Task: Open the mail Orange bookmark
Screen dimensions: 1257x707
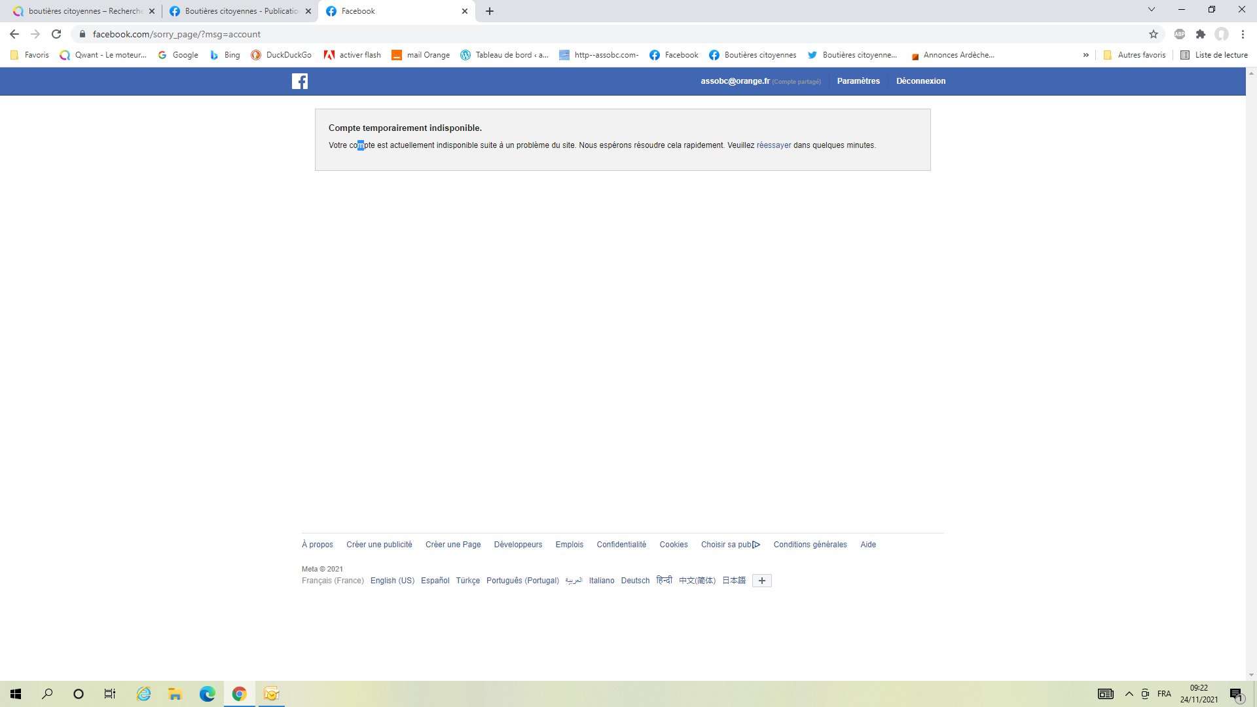Action: click(x=421, y=55)
